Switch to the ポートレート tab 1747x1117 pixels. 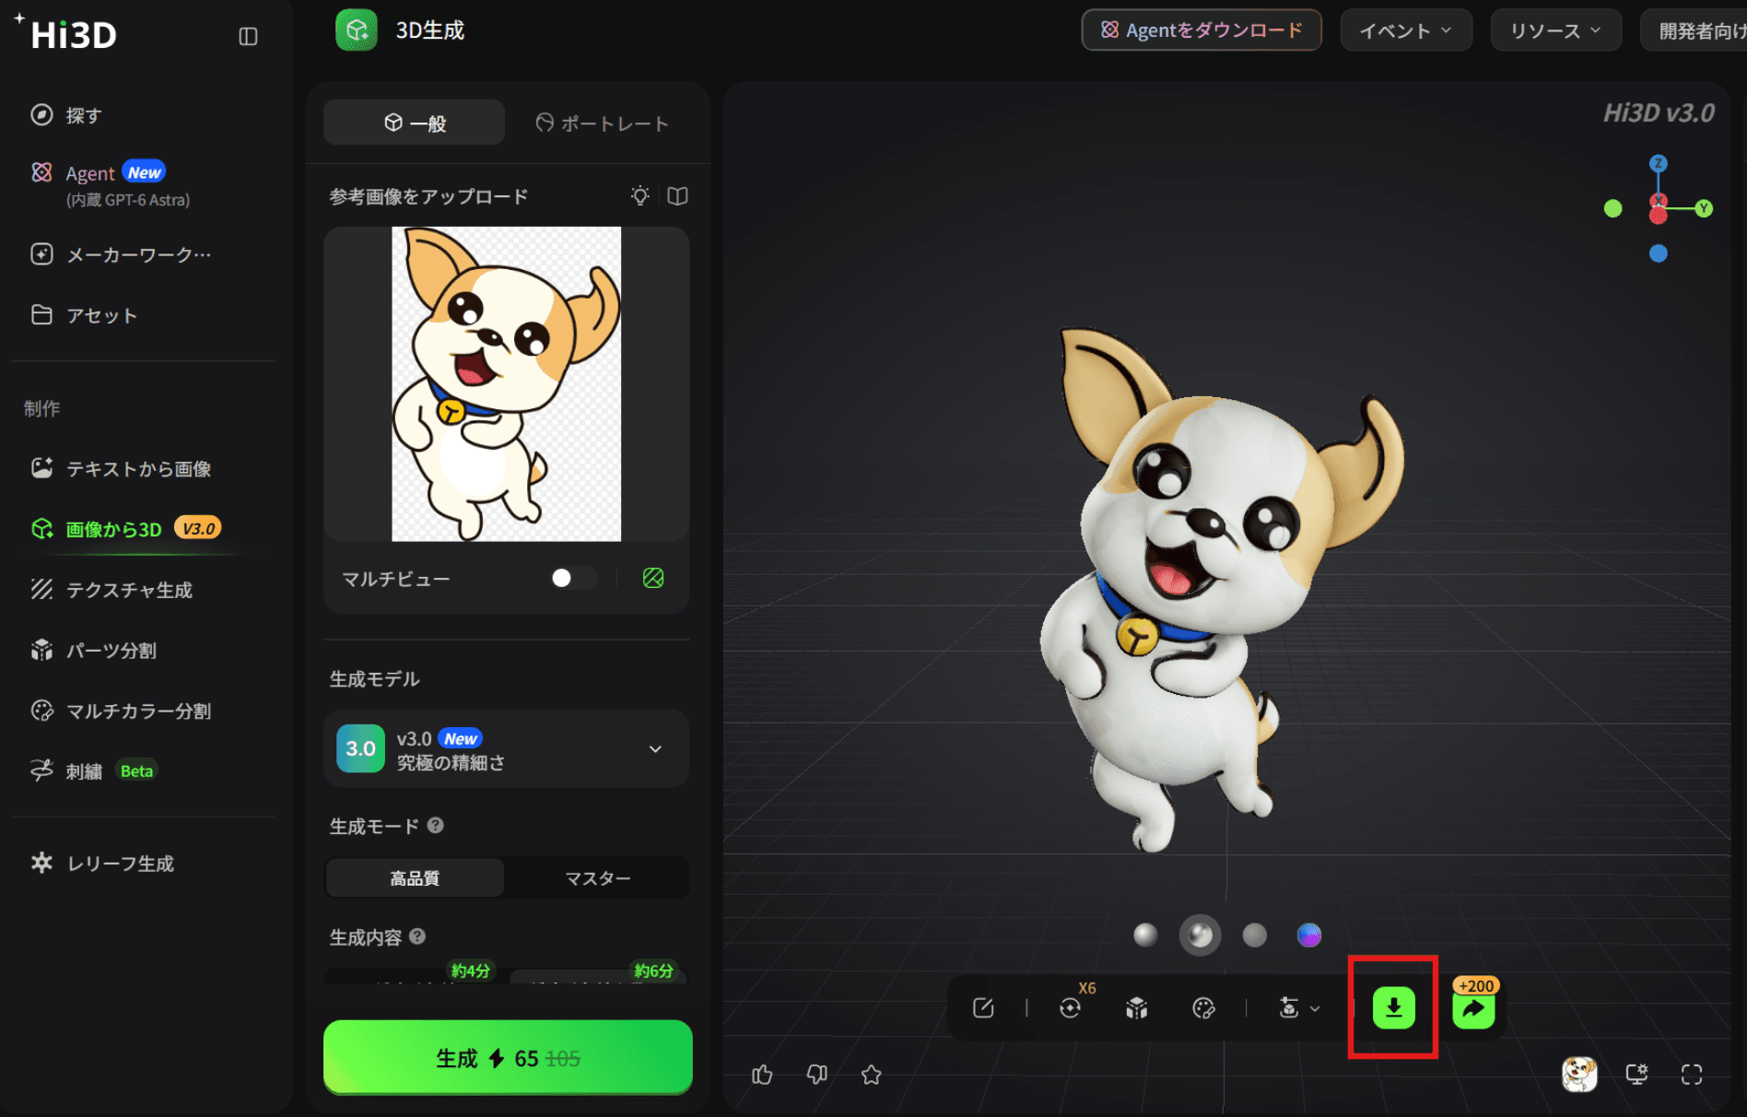tap(602, 123)
